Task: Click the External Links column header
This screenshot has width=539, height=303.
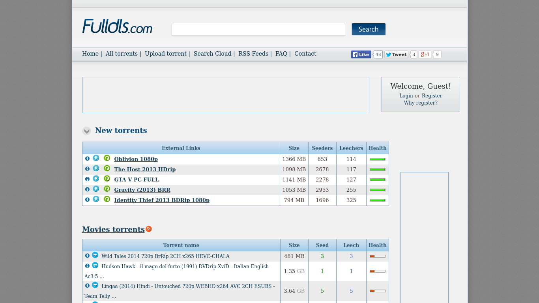Action: tap(181, 148)
